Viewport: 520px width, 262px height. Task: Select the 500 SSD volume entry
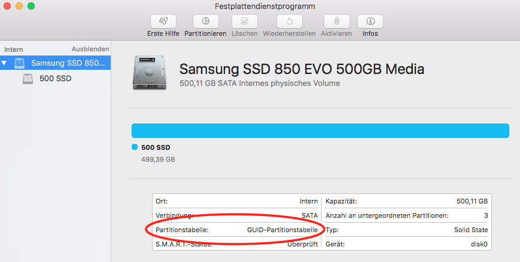coord(56,79)
